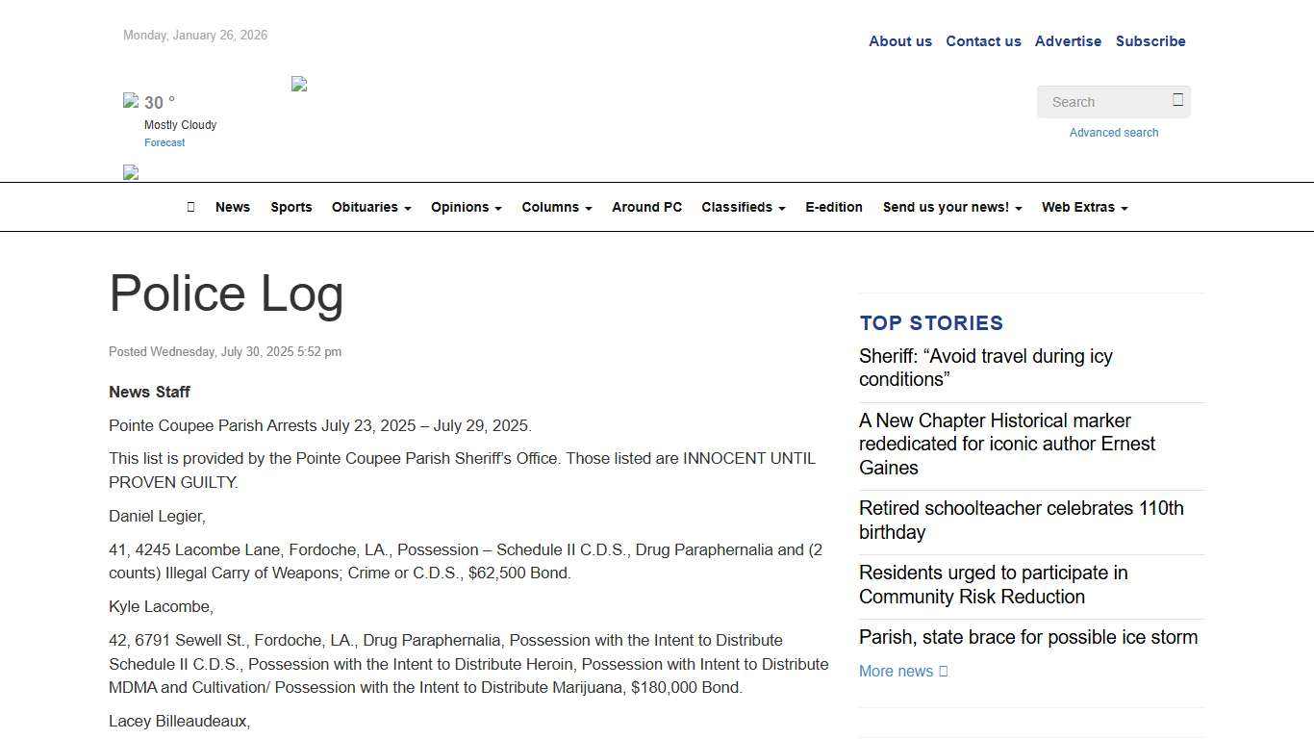
Task: Expand the Obituaries dropdown menu
Action: (371, 207)
